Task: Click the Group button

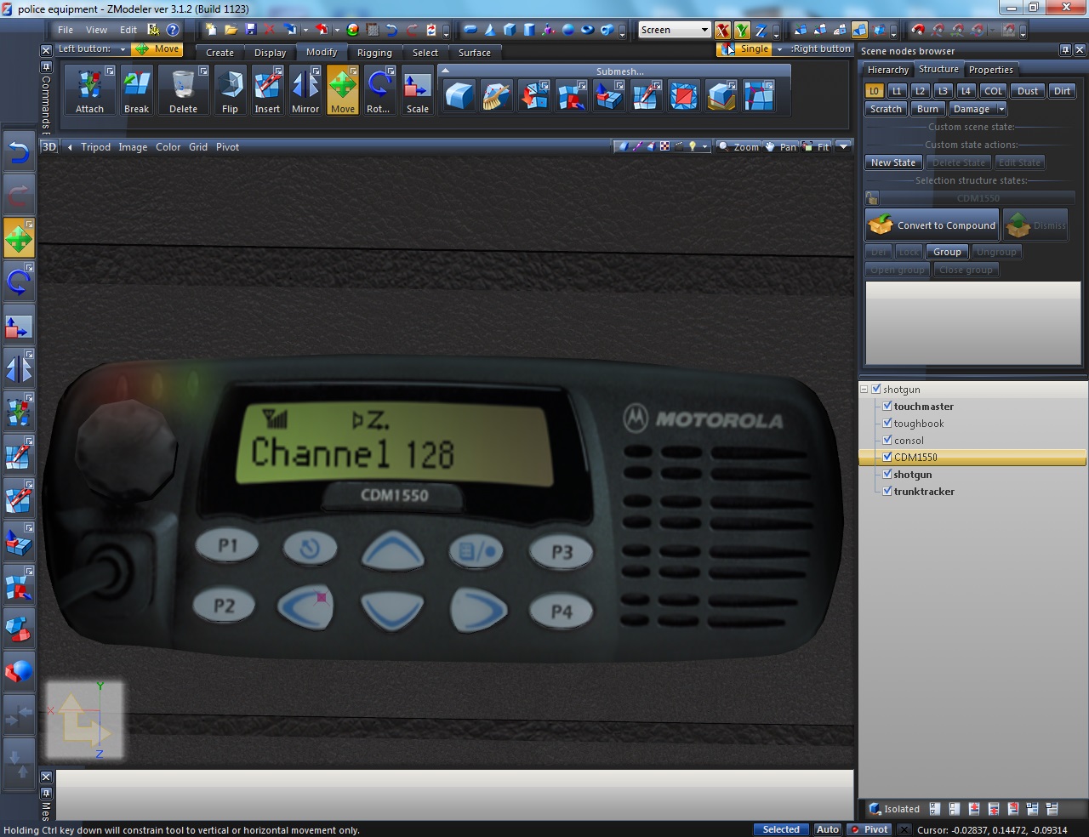Action: point(947,252)
